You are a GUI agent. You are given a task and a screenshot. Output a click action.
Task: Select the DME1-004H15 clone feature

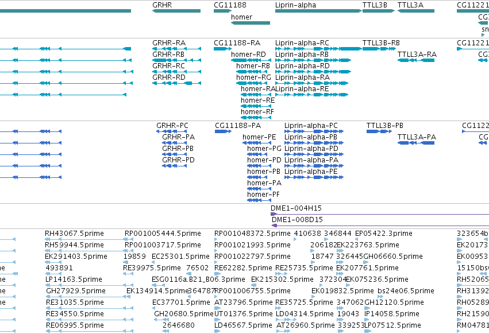click(x=380, y=215)
